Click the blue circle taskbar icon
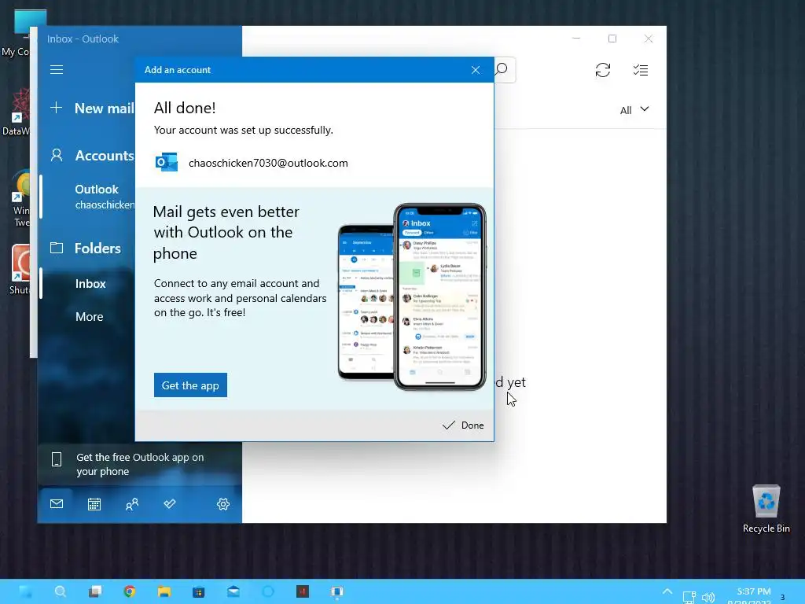The height and width of the screenshot is (604, 805). point(268,591)
